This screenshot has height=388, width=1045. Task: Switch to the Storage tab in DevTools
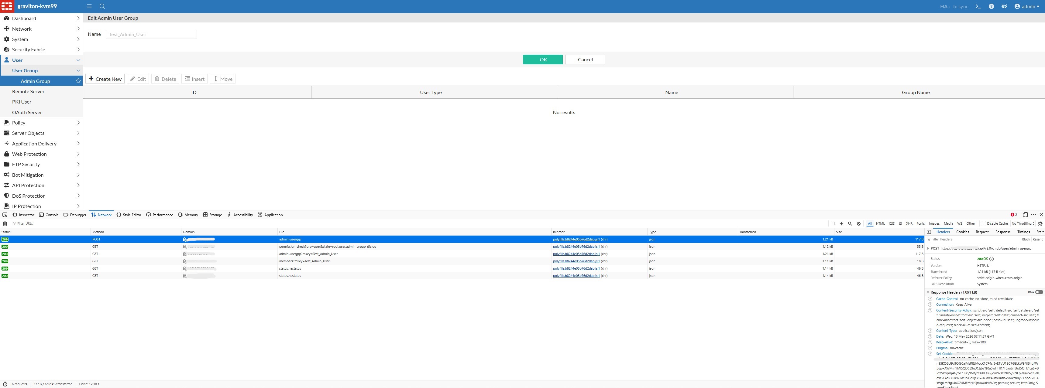(x=213, y=215)
